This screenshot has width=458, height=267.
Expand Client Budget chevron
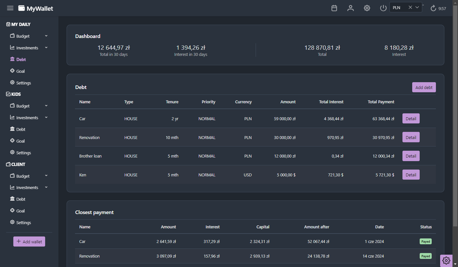(46, 175)
